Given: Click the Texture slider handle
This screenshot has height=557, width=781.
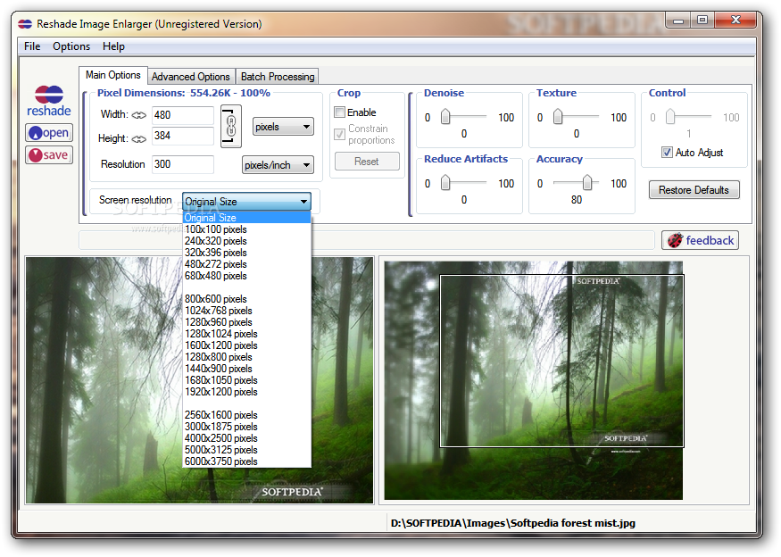Looking at the screenshot, I should coord(558,117).
